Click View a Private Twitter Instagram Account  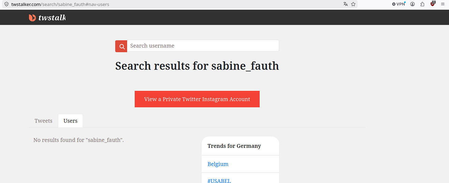point(197,99)
